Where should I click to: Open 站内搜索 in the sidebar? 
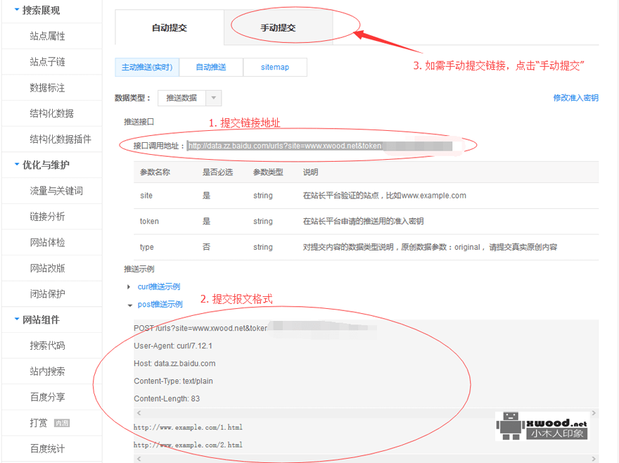tap(47, 372)
